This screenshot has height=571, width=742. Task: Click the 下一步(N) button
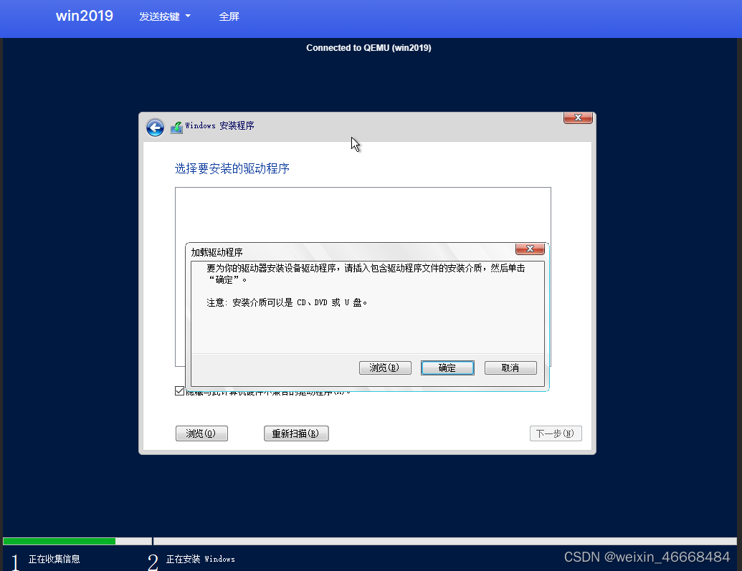point(556,433)
